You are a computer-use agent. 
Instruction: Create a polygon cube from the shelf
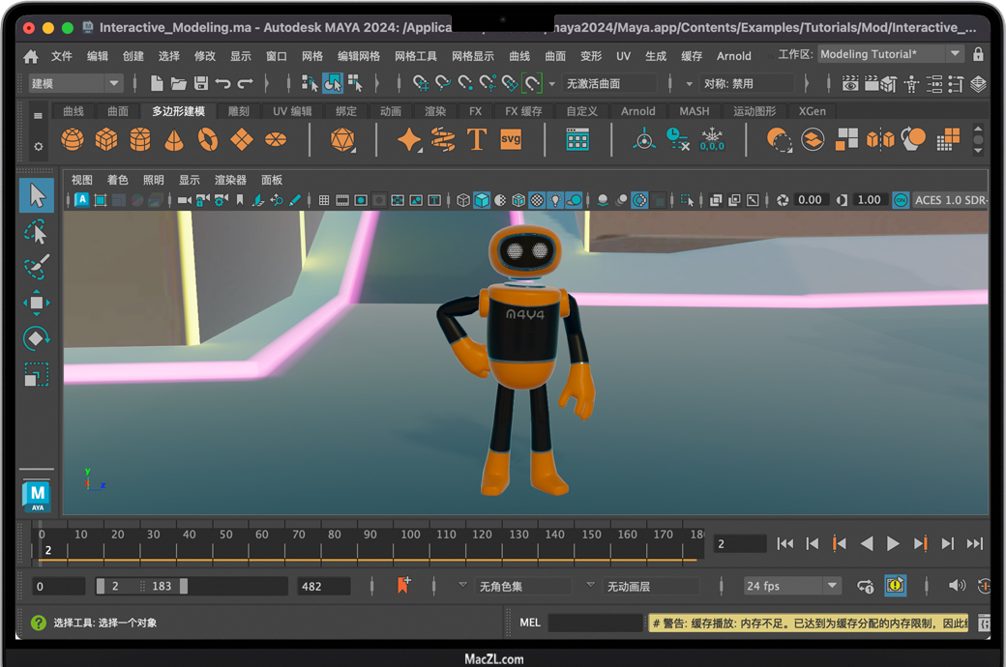click(x=106, y=140)
